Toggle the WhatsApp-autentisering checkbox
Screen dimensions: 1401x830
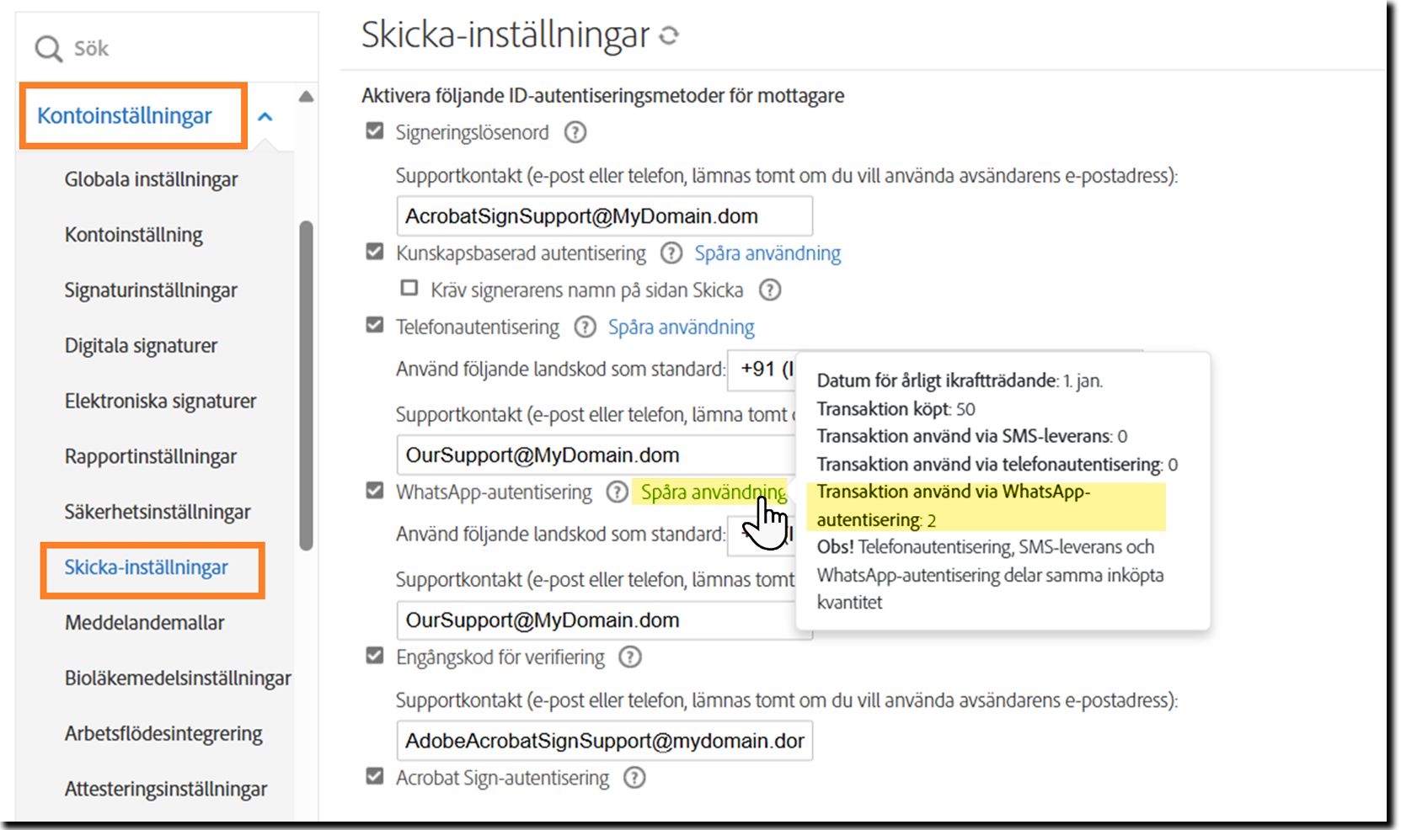tap(375, 491)
